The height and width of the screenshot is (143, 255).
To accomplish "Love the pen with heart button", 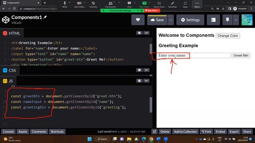I will click(x=138, y=20).
